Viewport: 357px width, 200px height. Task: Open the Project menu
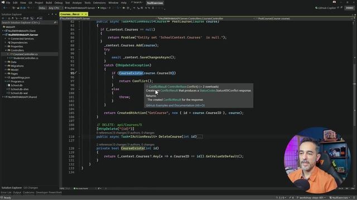(x=39, y=3)
